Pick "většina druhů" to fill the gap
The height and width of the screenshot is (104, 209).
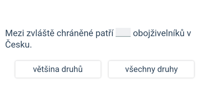(x=58, y=69)
